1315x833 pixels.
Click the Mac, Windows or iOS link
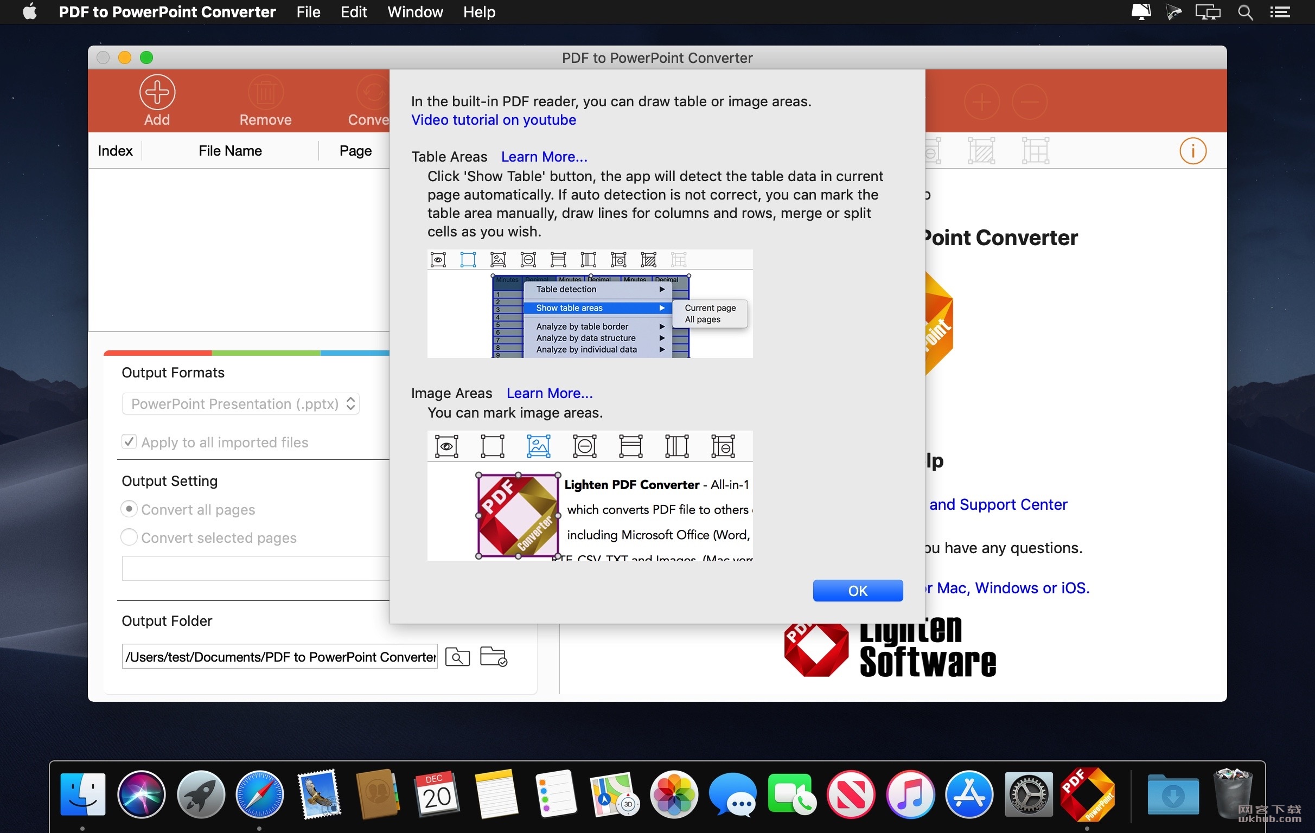(1008, 588)
